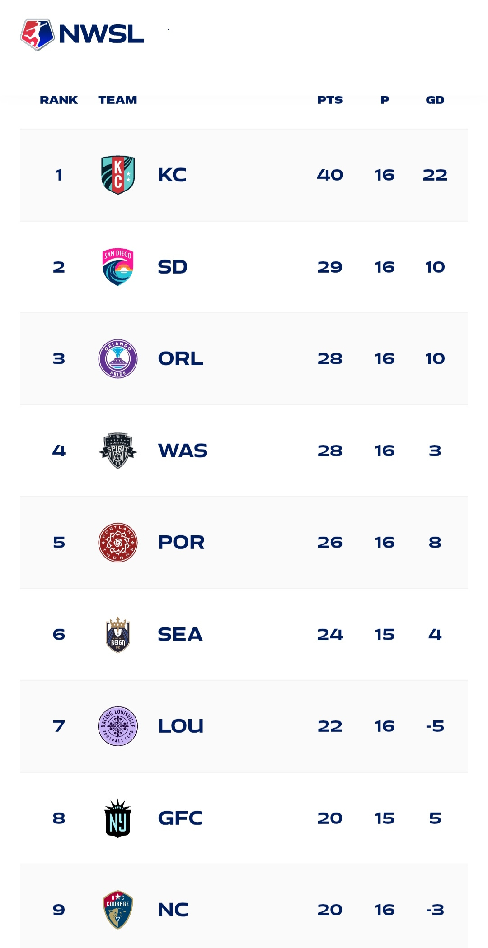Click the NC Courage crest
The width and height of the screenshot is (488, 948).
pyautogui.click(x=118, y=910)
